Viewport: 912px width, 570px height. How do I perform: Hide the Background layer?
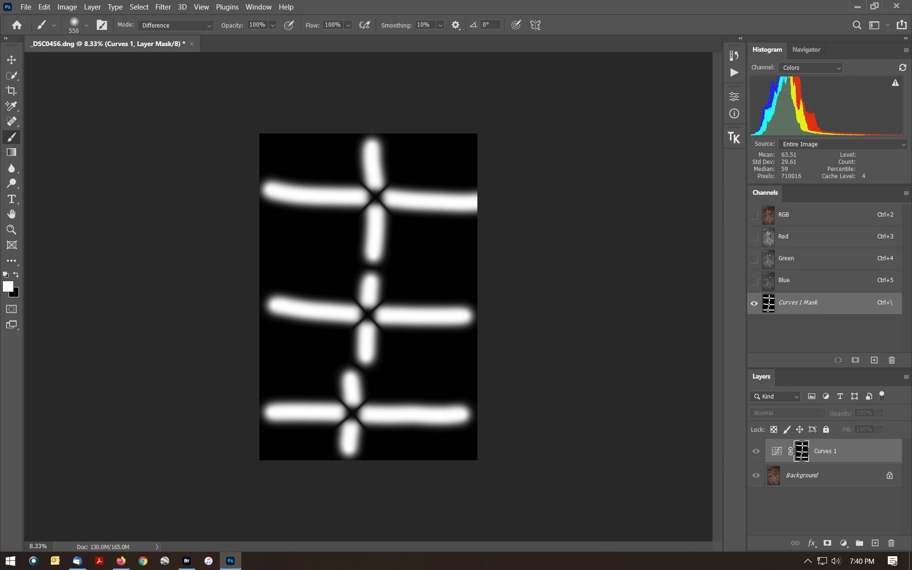pyautogui.click(x=756, y=475)
